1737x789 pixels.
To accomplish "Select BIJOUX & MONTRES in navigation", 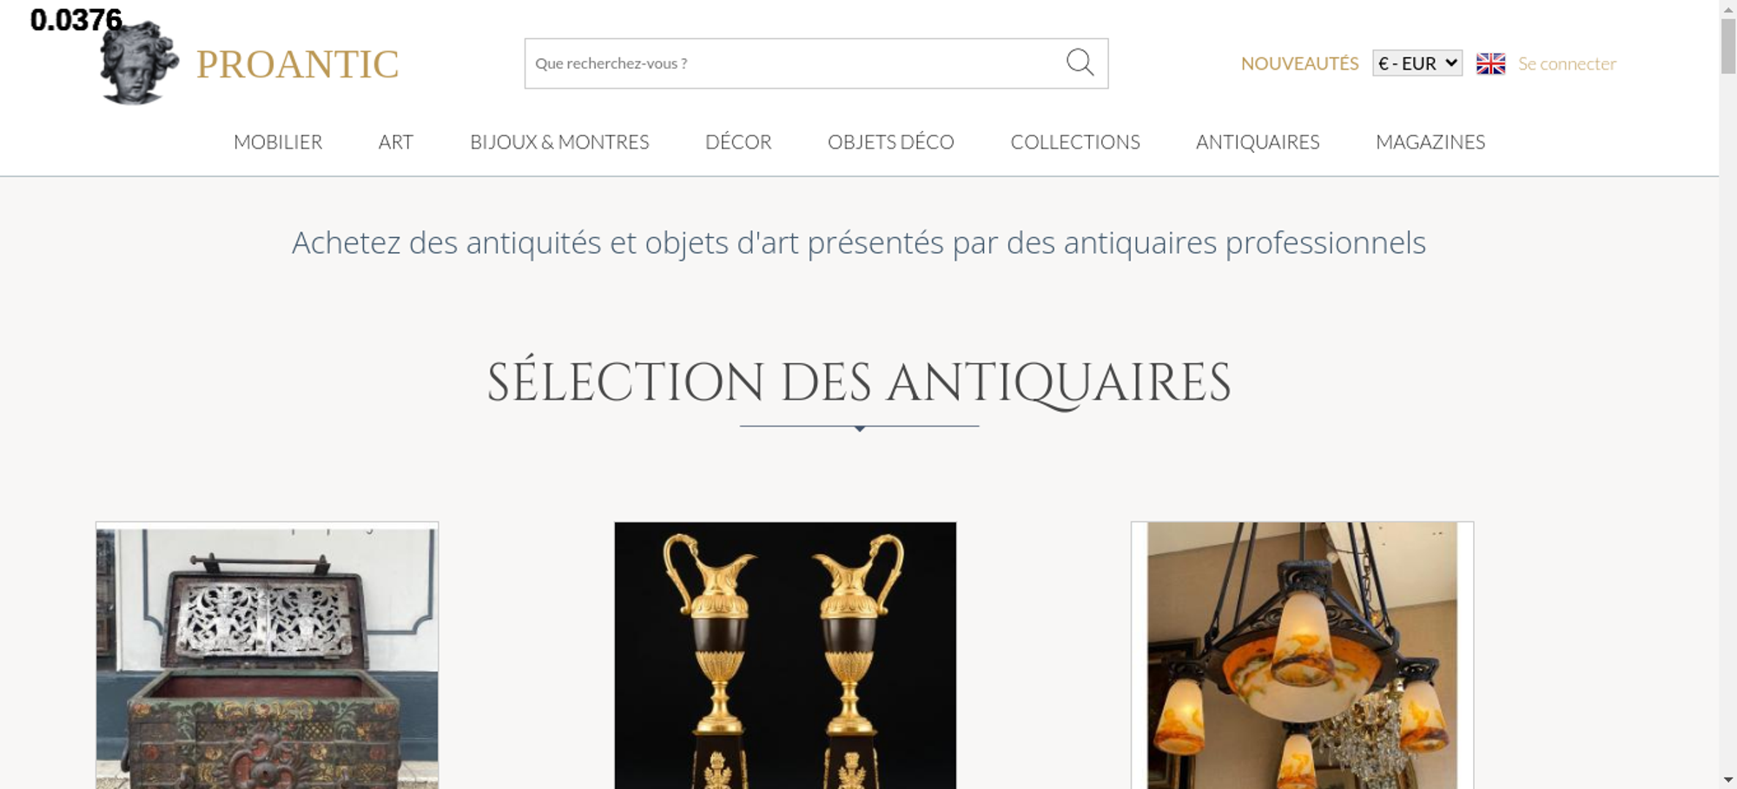I will click(x=559, y=142).
